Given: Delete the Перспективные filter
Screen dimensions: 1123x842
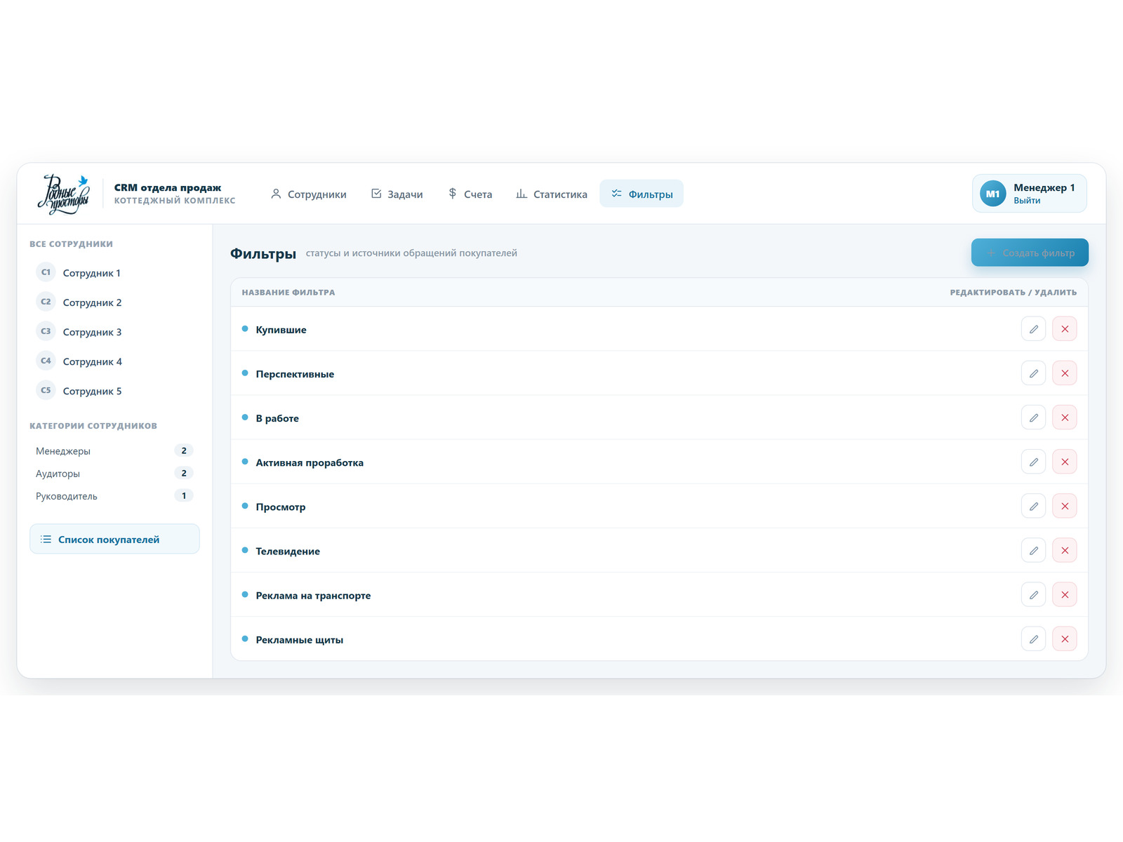Looking at the screenshot, I should point(1065,373).
